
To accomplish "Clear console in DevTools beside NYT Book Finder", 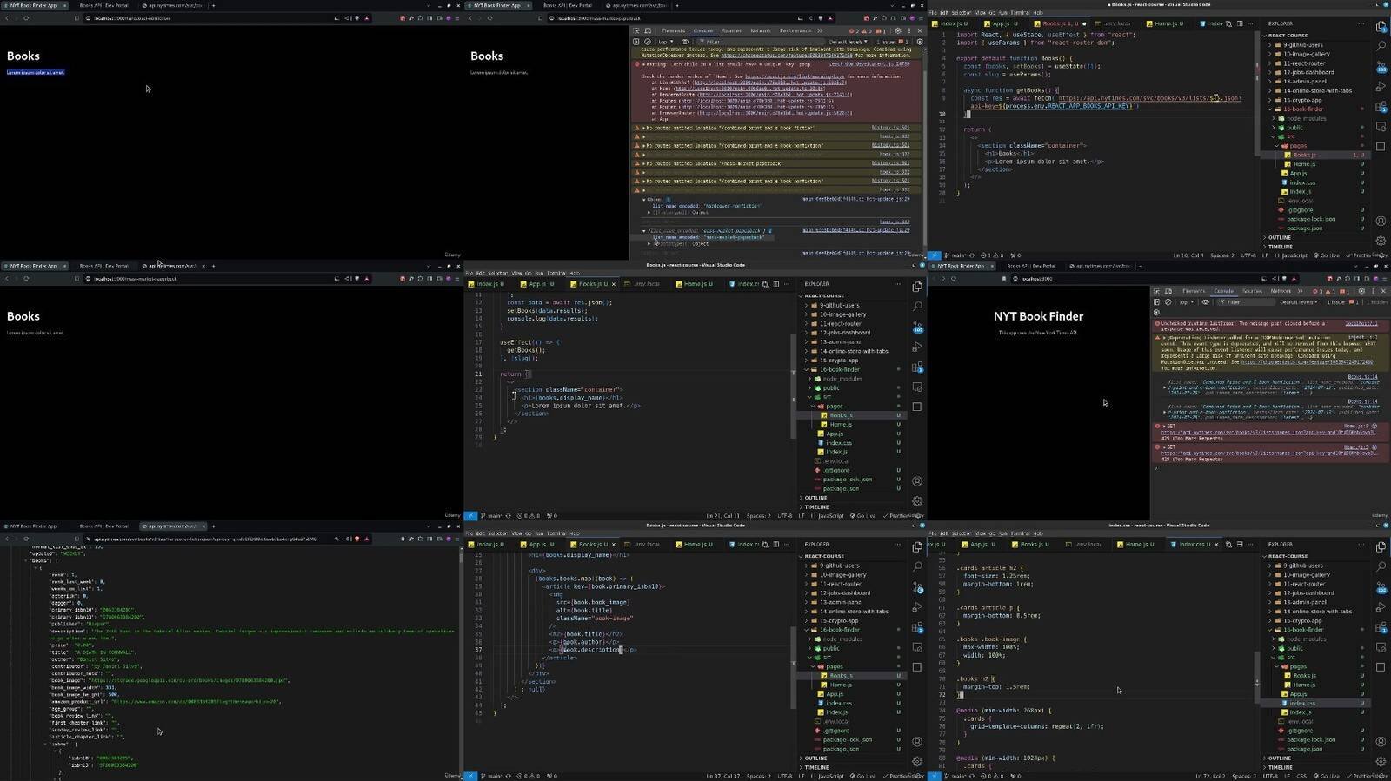I will (x=1168, y=302).
